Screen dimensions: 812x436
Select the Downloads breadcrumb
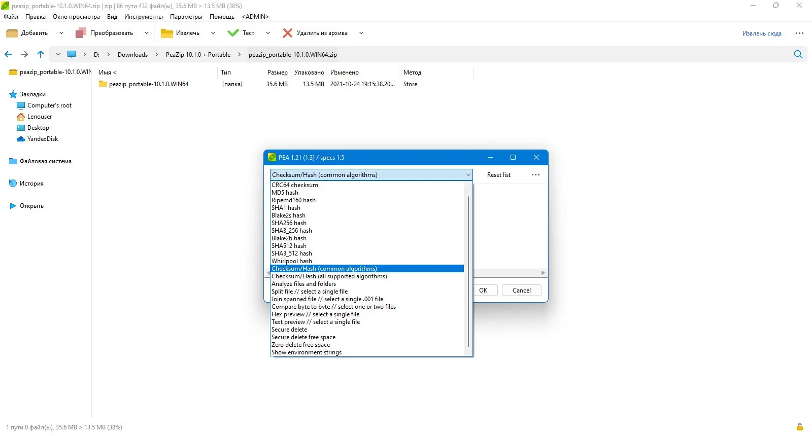click(133, 54)
